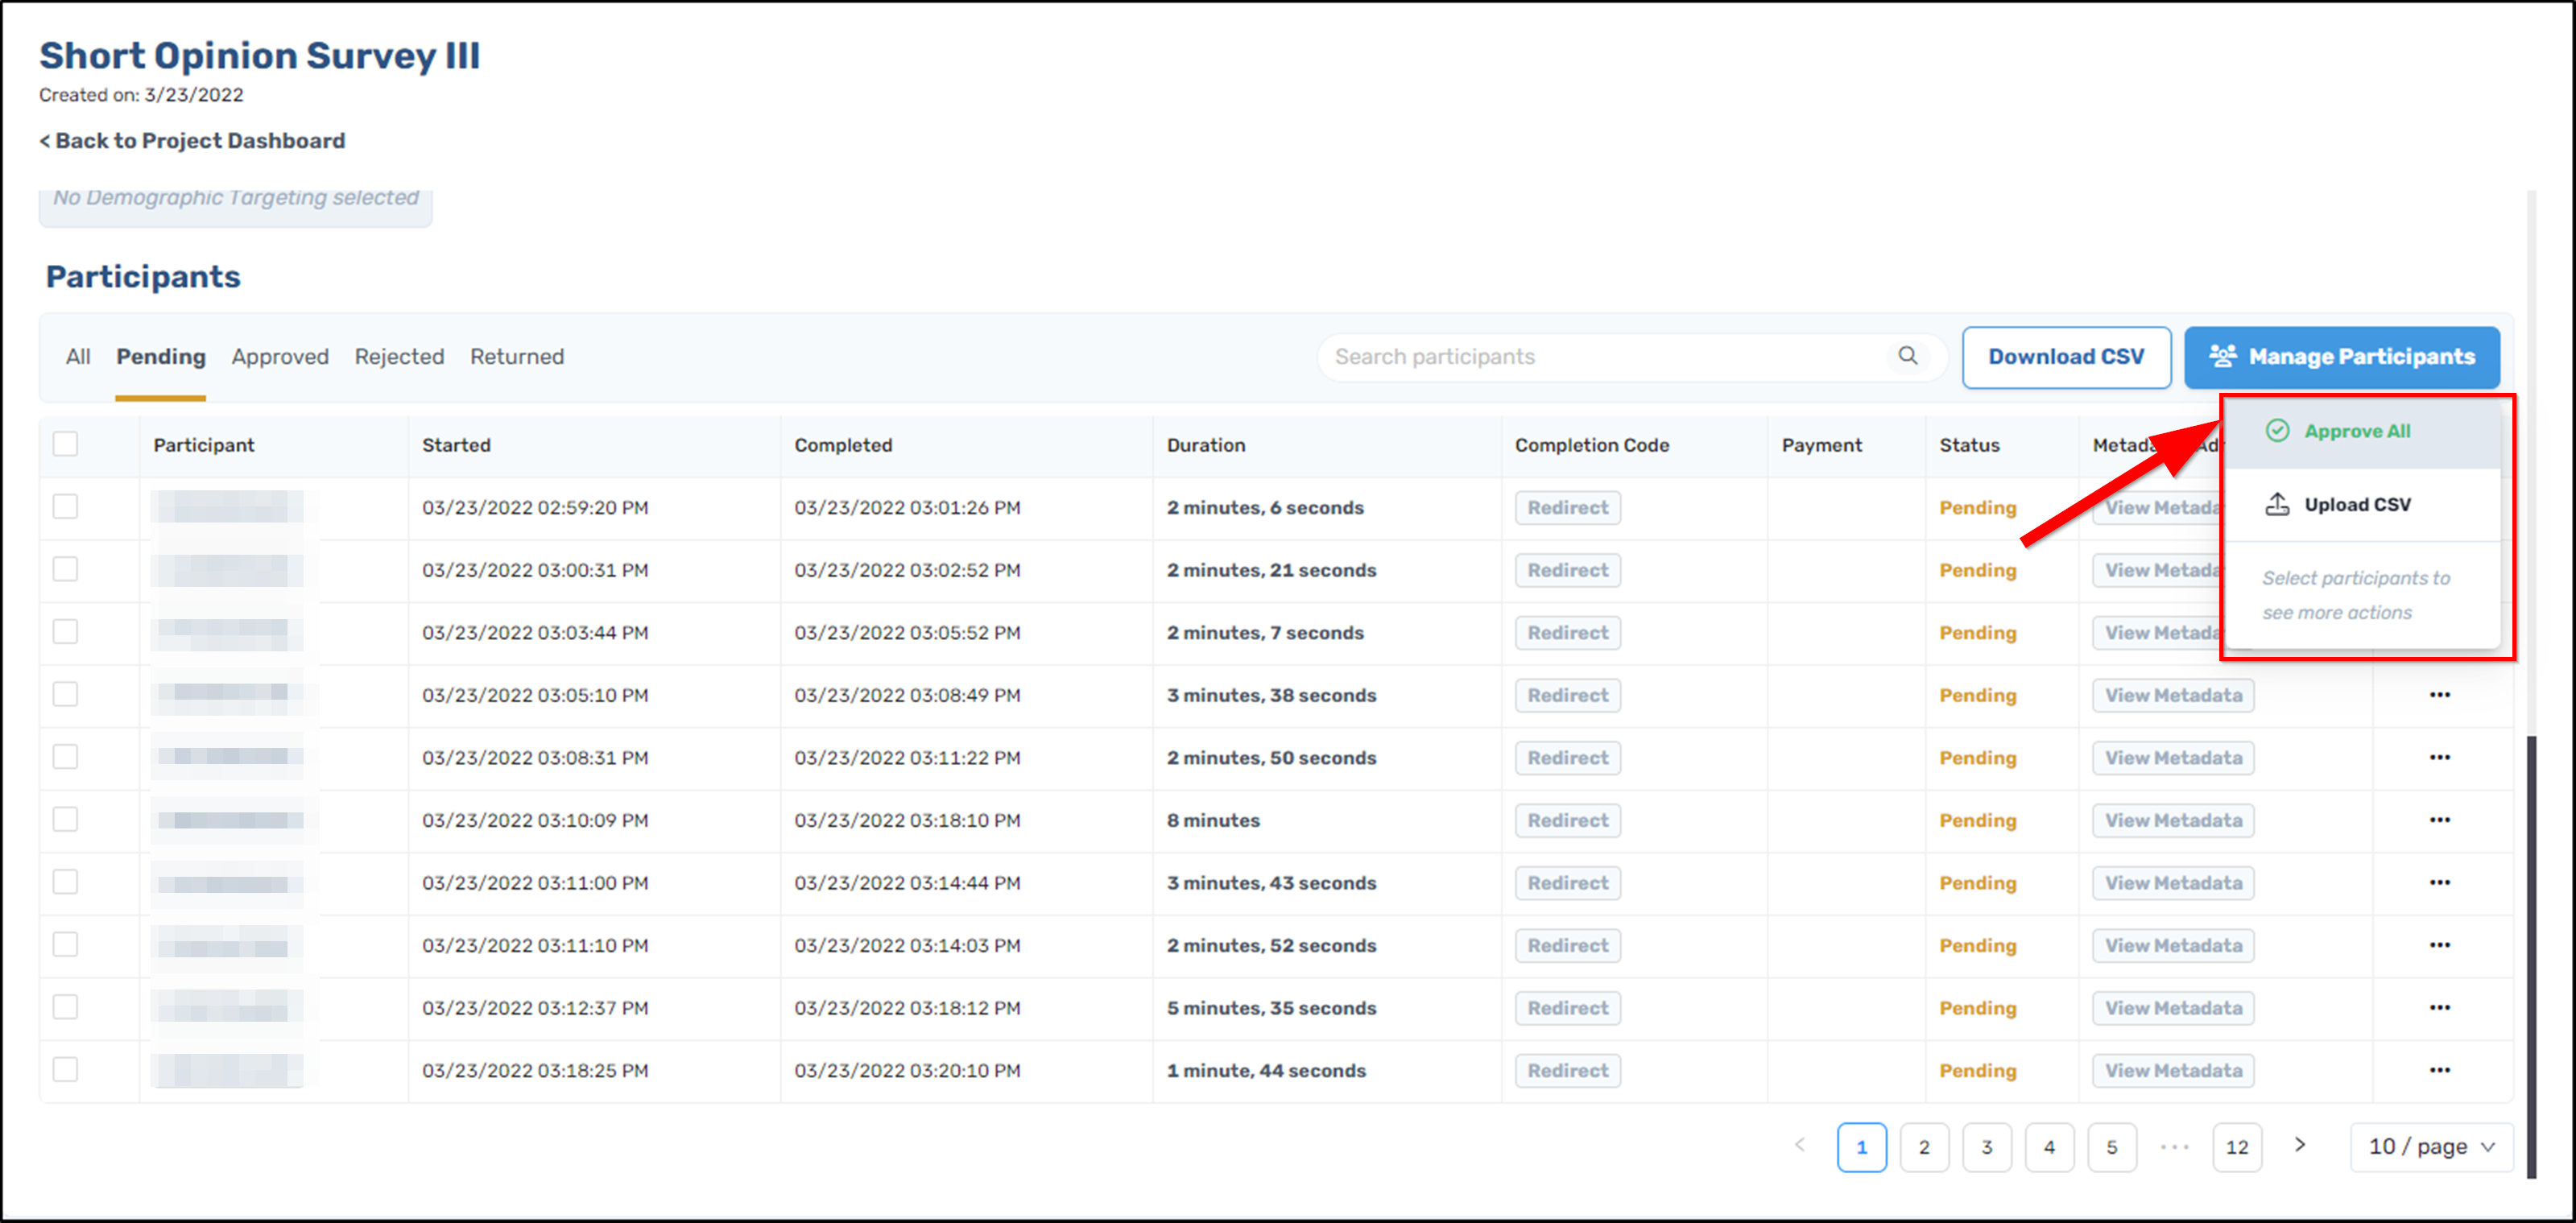Open actions menu for 1 minute, 44 seconds row
This screenshot has width=2576, height=1223.
tap(2439, 1070)
